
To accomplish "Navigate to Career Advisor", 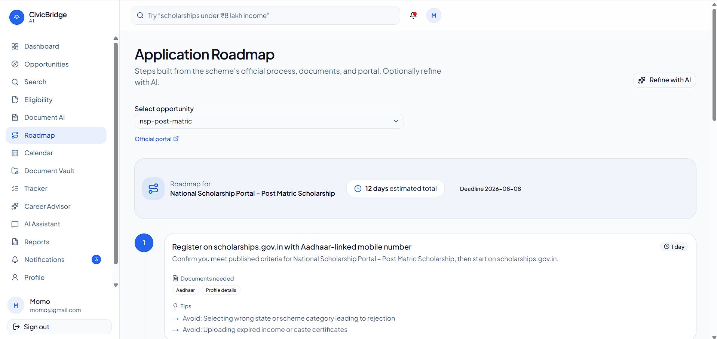I will pyautogui.click(x=56, y=206).
